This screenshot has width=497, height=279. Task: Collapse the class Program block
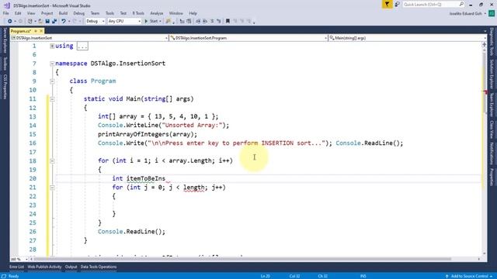pos(52,81)
